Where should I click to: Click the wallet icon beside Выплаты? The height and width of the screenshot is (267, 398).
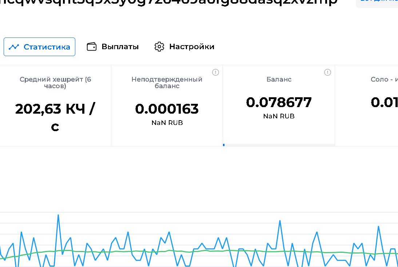(92, 47)
